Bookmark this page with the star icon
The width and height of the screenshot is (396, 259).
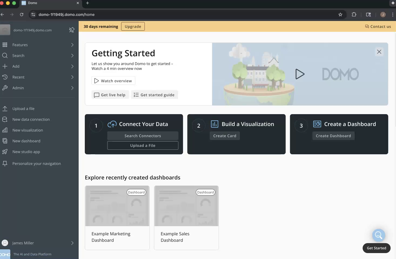(x=340, y=15)
